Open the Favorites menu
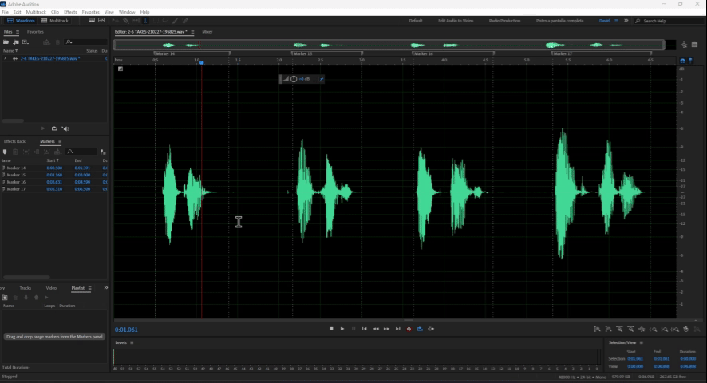Screen dimensions: 707x383 point(91,12)
